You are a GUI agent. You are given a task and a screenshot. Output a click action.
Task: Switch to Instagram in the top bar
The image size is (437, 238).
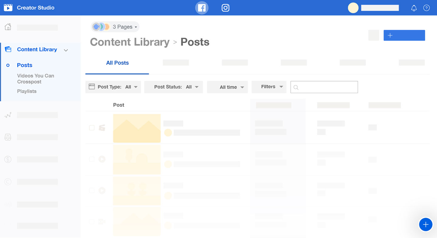point(225,8)
